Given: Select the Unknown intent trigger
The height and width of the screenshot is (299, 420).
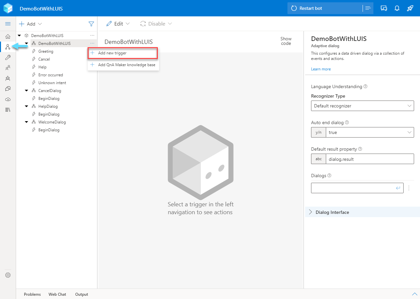Looking at the screenshot, I should pyautogui.click(x=52, y=83).
